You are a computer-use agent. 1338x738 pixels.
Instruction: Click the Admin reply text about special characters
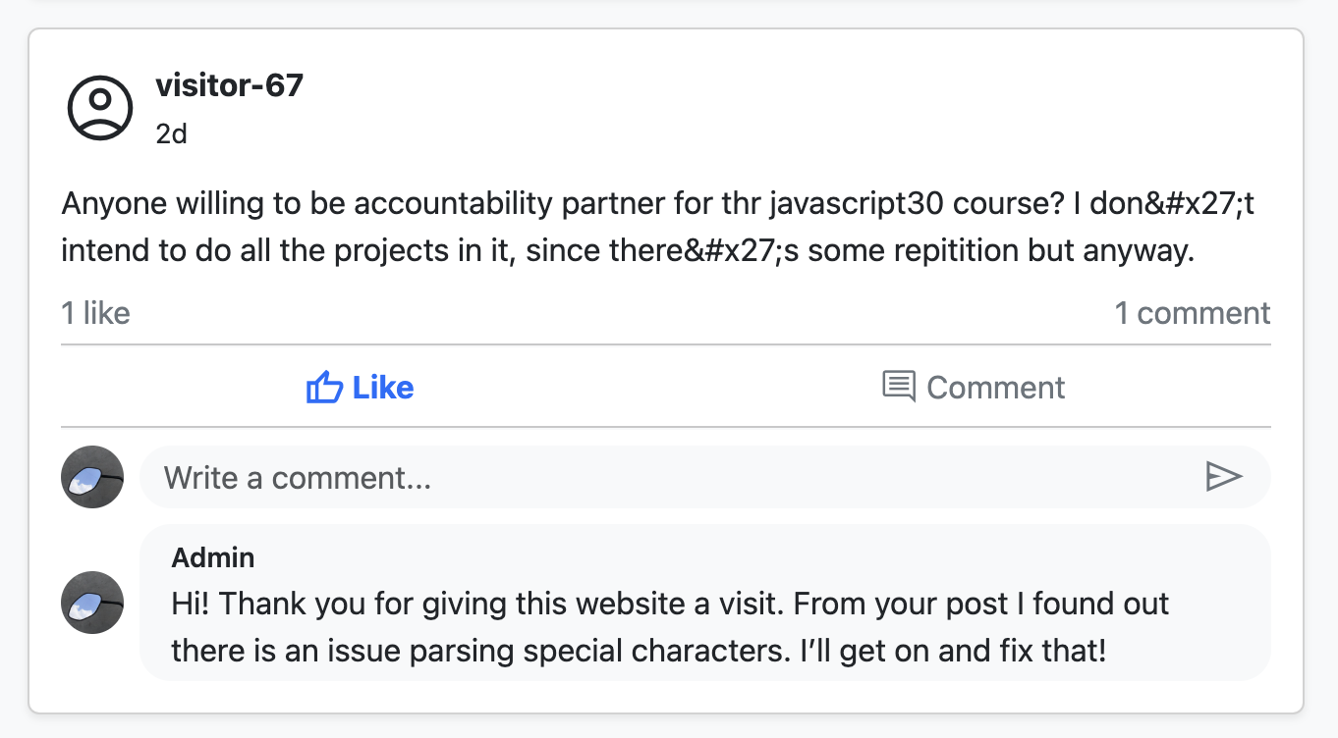point(670,626)
